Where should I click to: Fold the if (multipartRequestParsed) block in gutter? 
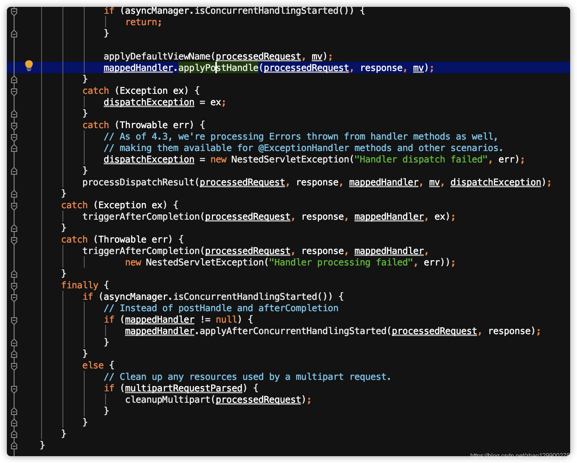tap(14, 389)
